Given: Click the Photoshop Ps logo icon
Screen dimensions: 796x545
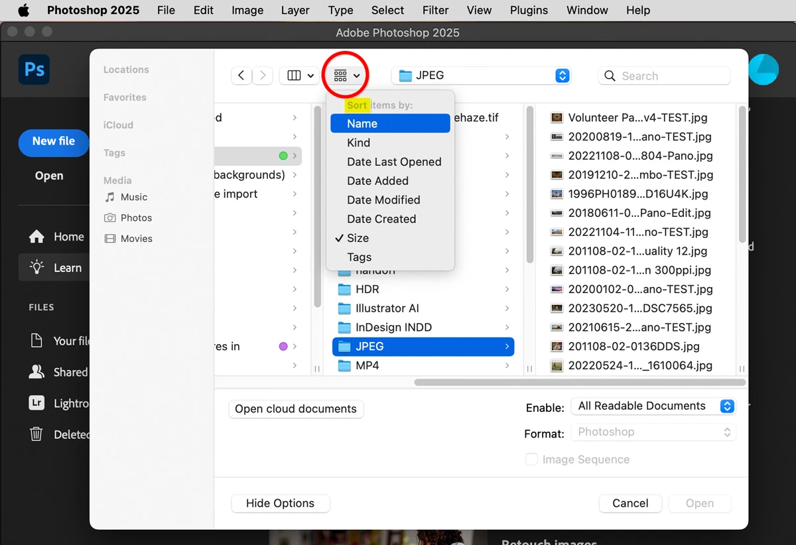Looking at the screenshot, I should click(x=34, y=69).
